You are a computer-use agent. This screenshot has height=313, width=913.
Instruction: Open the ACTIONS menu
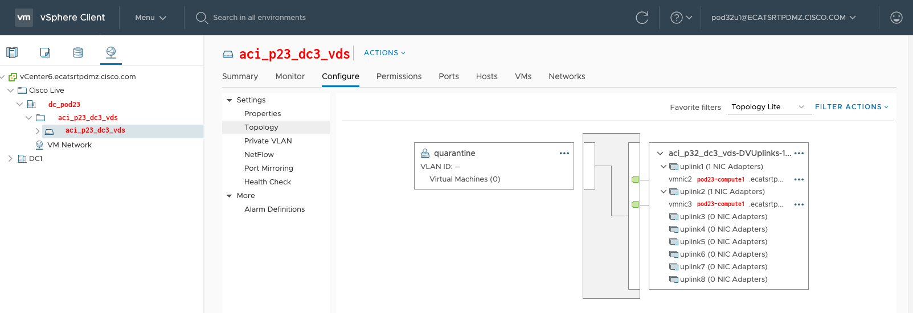click(385, 53)
